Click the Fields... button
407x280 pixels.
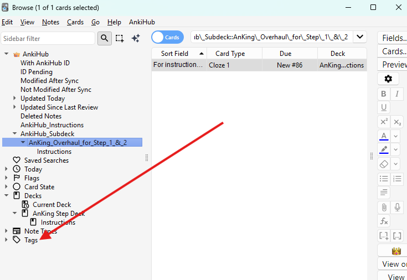(393, 38)
